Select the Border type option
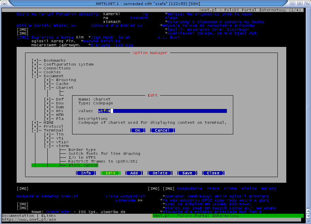 [x=82, y=150]
